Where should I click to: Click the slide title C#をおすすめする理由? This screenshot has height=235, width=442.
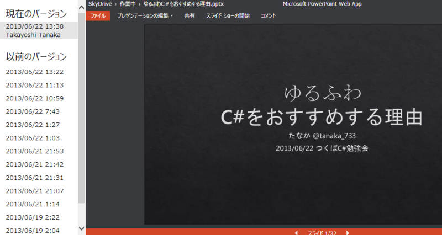click(x=322, y=117)
